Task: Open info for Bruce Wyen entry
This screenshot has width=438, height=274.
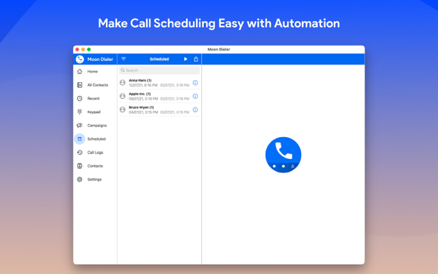Action: click(195, 110)
